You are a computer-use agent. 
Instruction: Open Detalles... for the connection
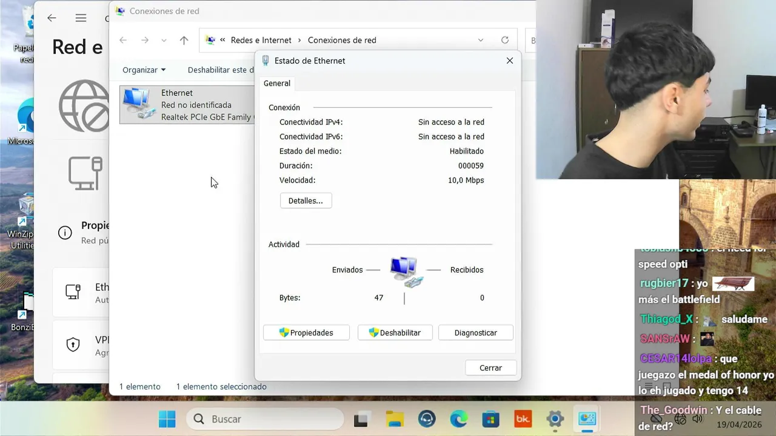306,200
